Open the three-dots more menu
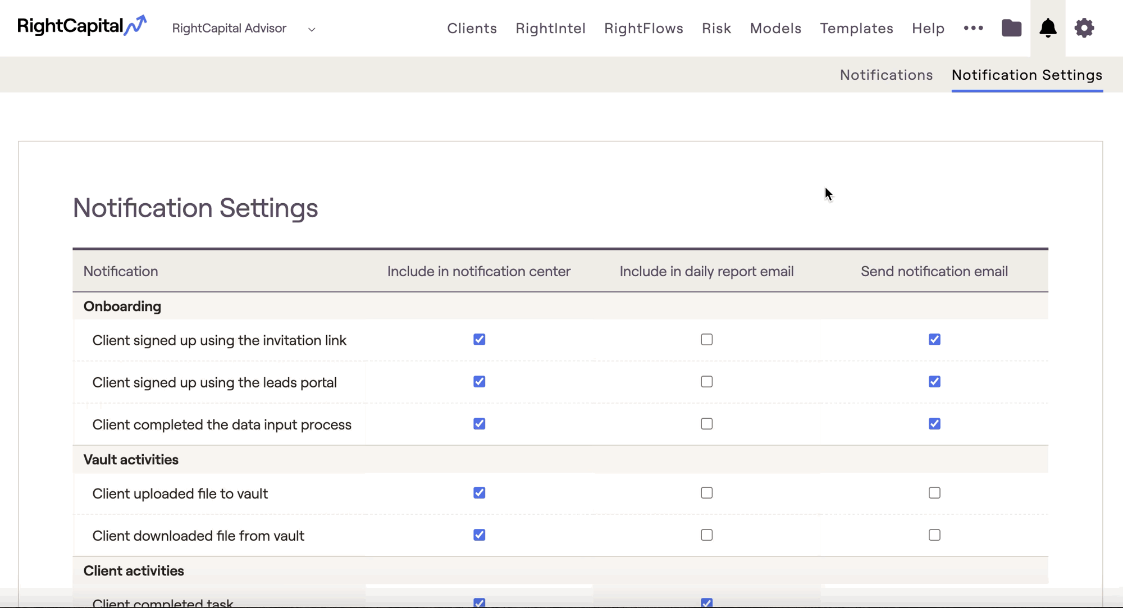This screenshot has height=608, width=1123. click(973, 28)
